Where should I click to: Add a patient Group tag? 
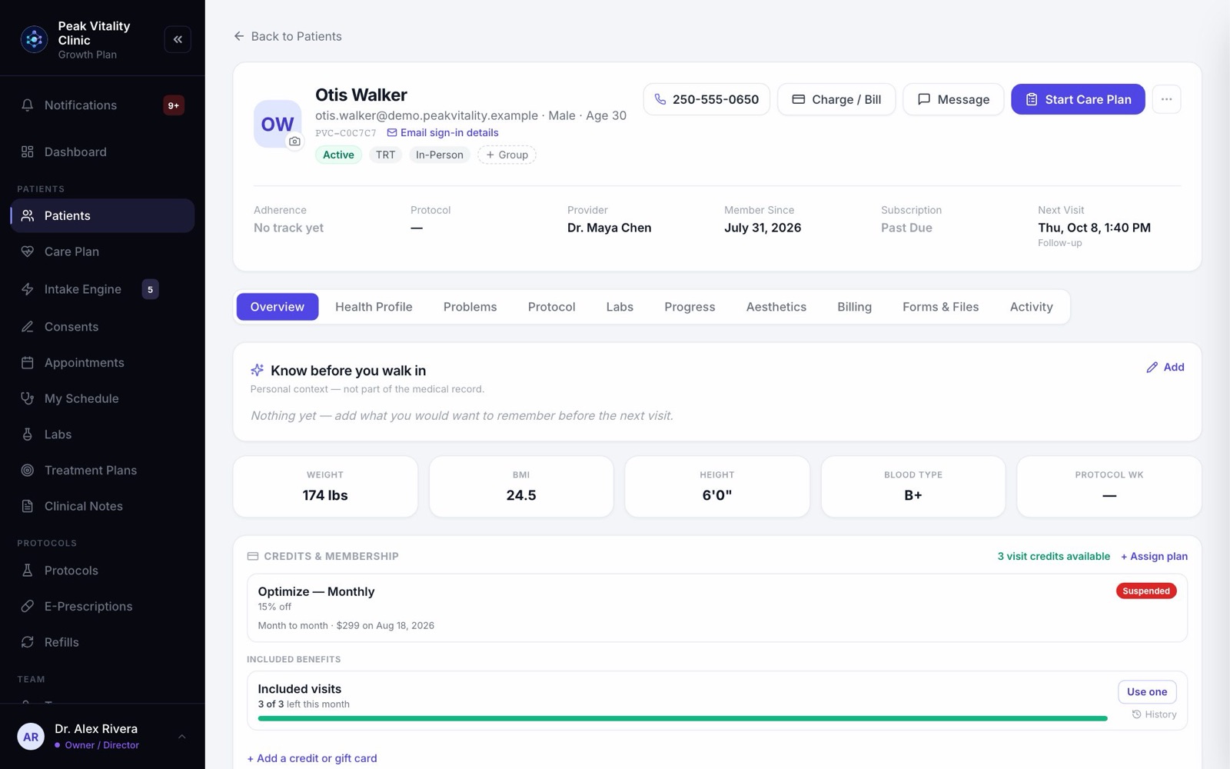(x=507, y=155)
